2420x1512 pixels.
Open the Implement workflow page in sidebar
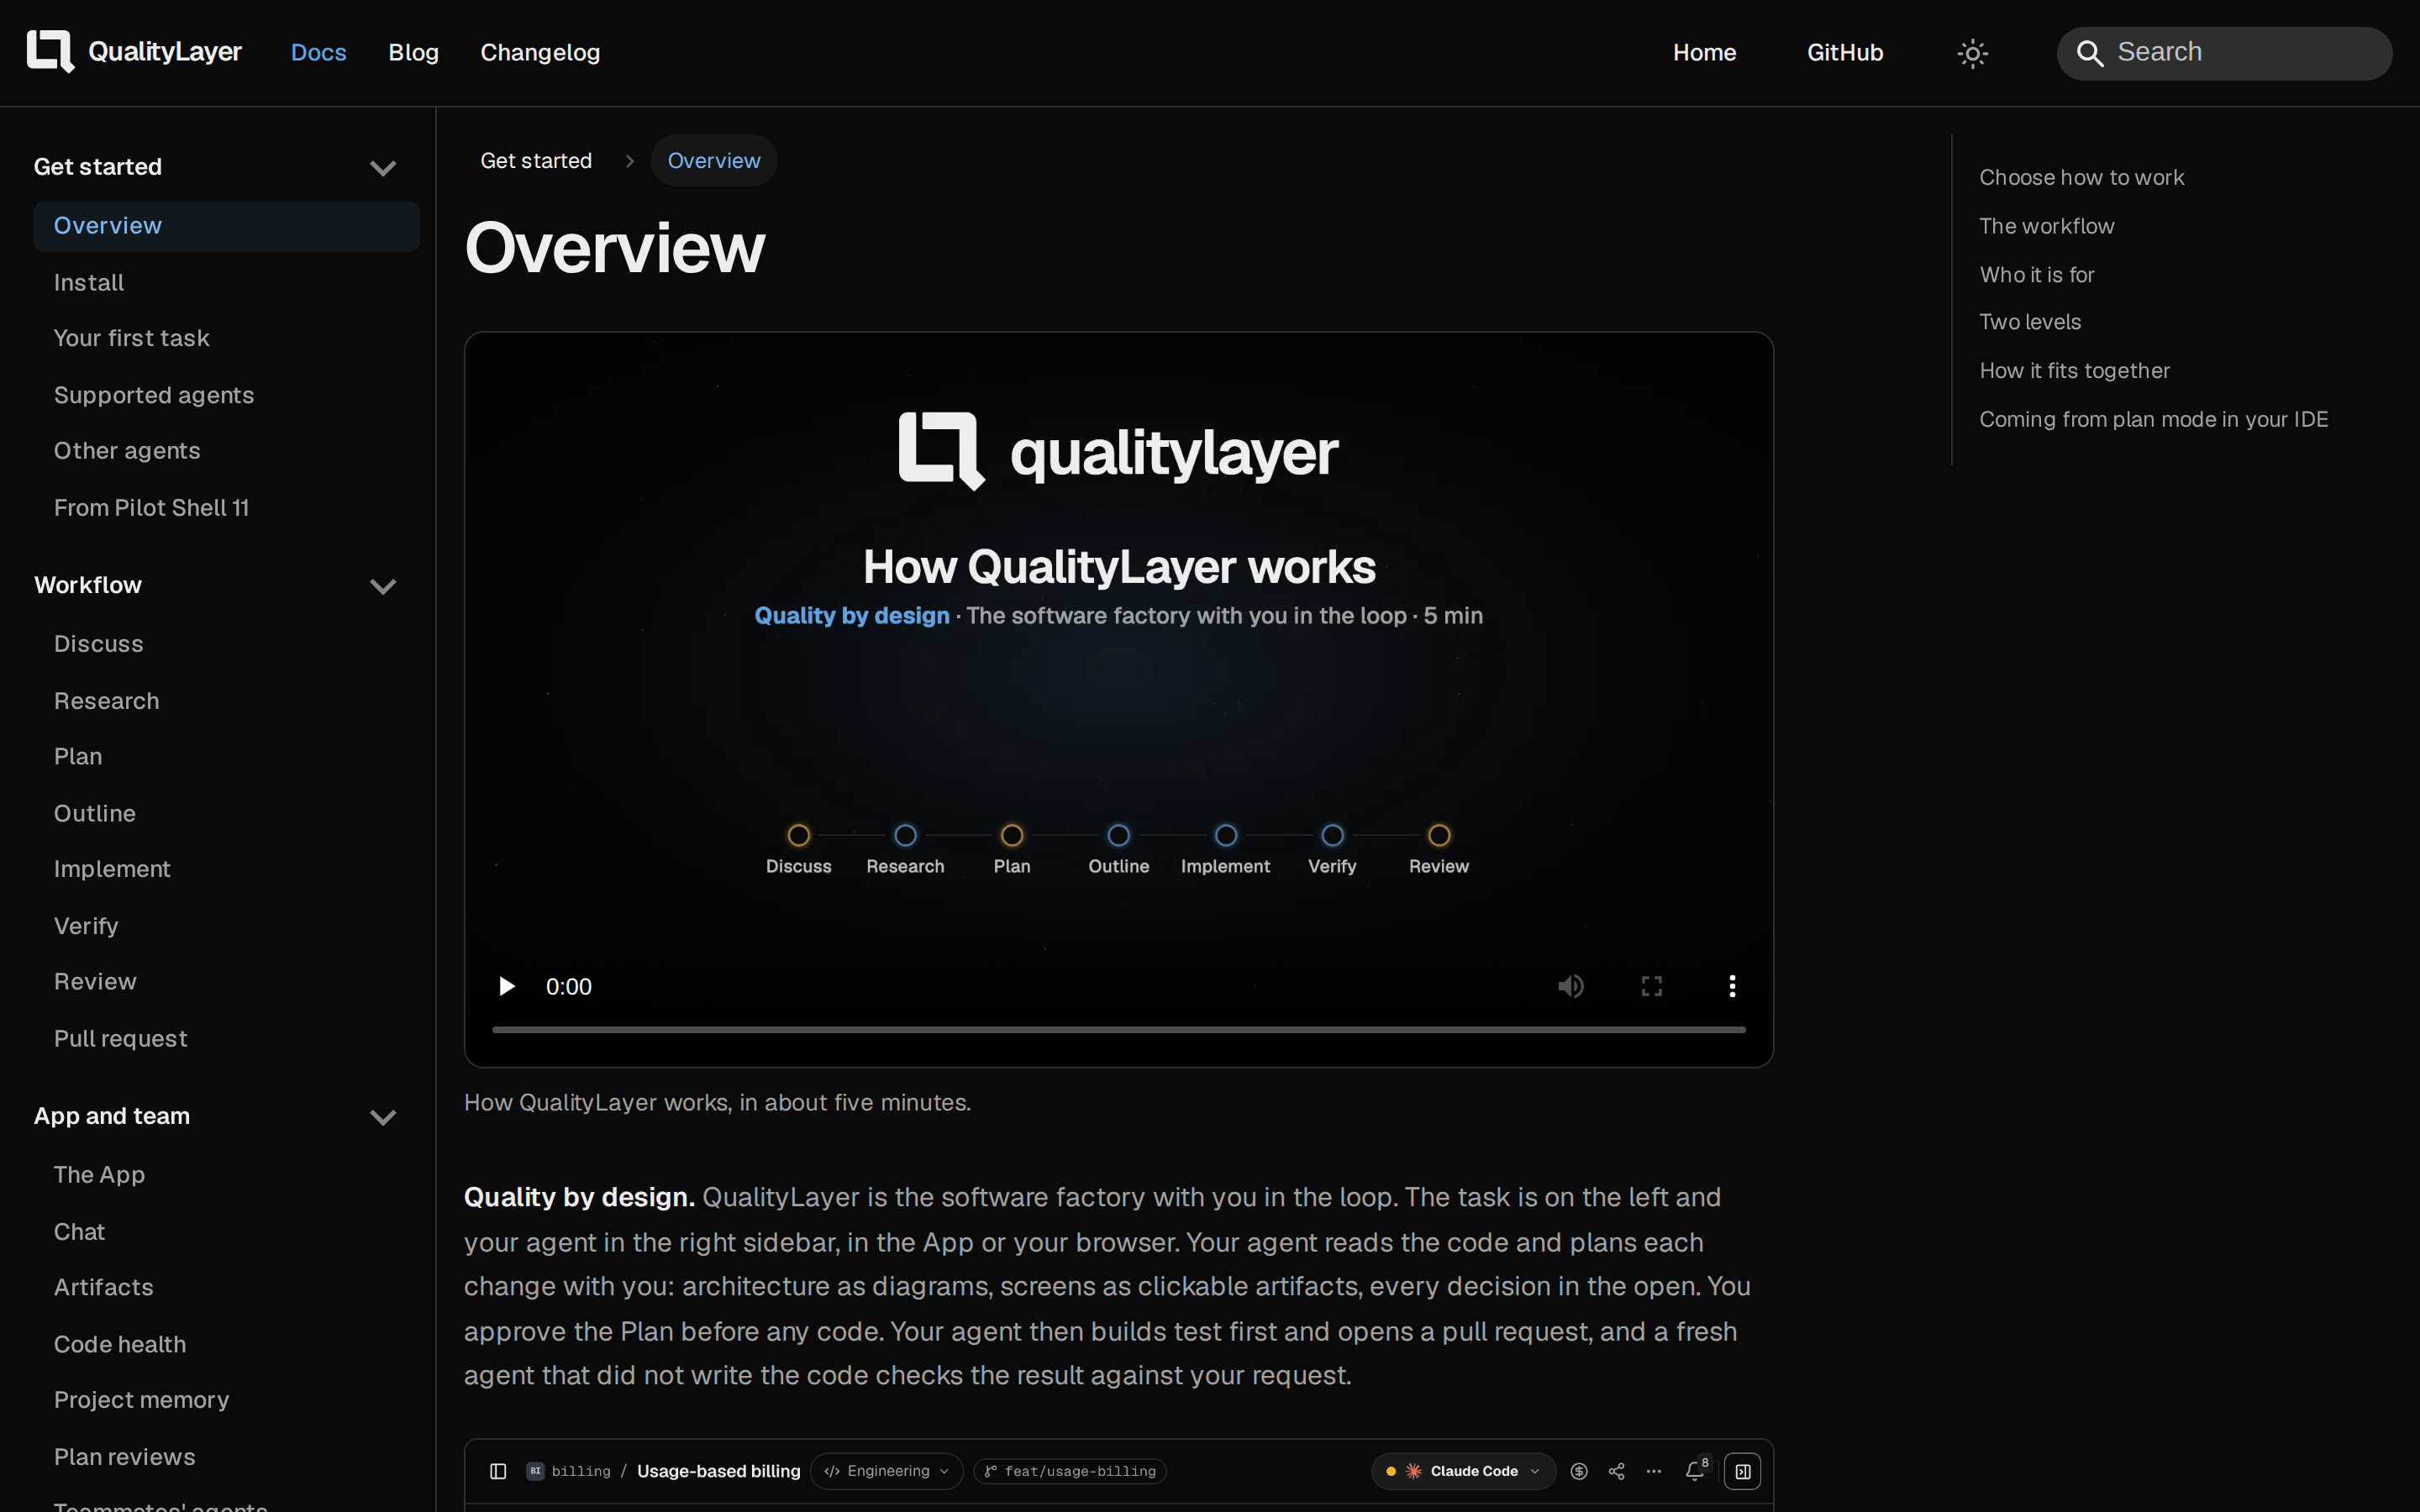click(112, 869)
